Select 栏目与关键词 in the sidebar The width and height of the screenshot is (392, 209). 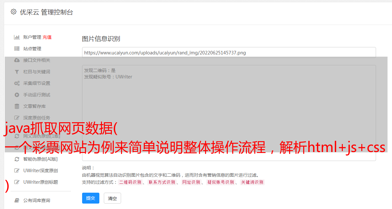tap(37, 72)
